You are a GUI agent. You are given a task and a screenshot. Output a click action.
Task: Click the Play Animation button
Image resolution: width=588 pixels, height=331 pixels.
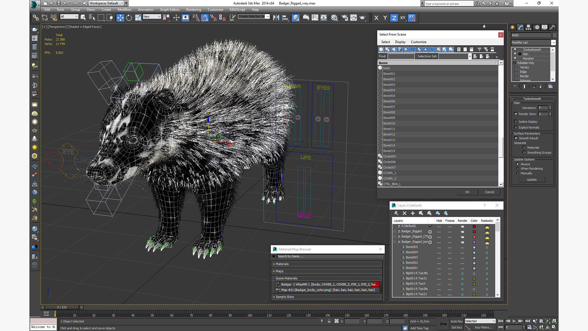click(x=514, y=321)
